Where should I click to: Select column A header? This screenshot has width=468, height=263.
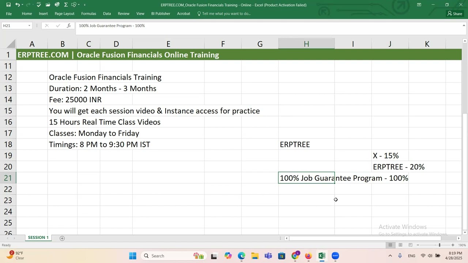click(x=32, y=44)
